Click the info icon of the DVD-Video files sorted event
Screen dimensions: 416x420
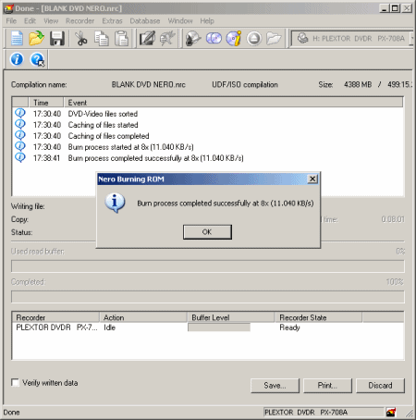(20, 113)
